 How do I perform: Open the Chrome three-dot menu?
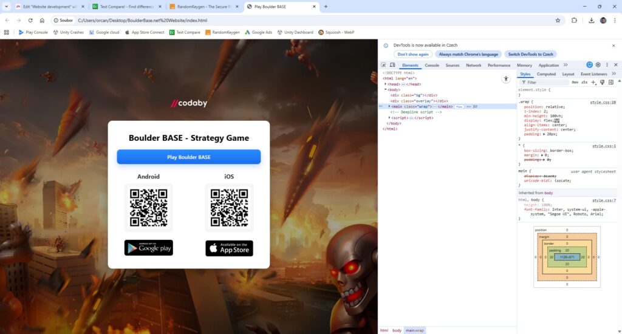click(615, 20)
